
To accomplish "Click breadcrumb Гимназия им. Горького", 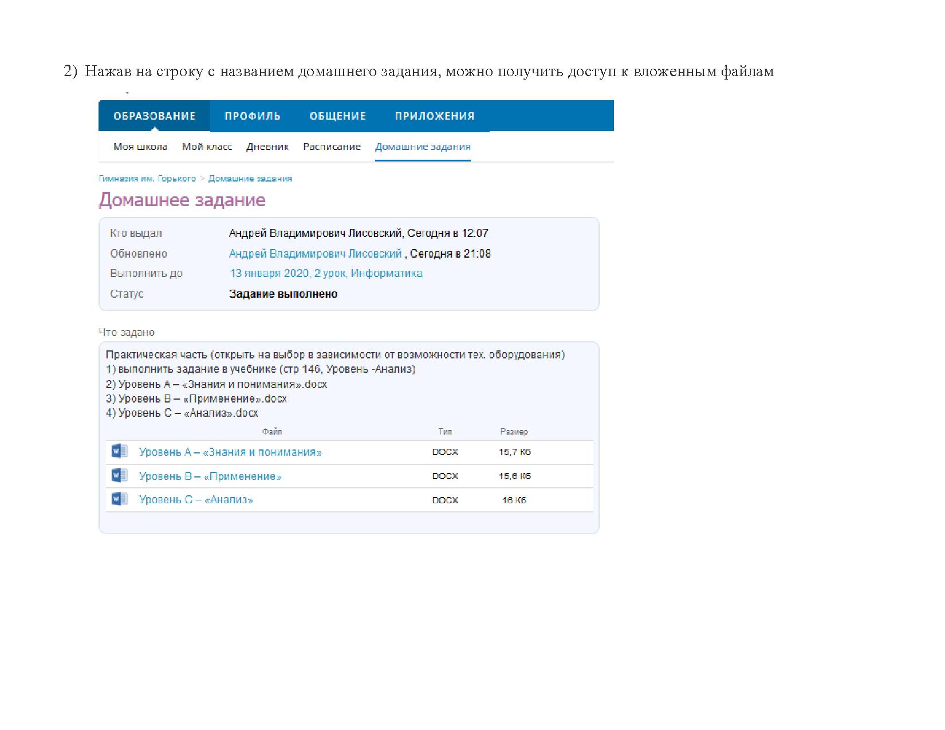I will point(147,179).
